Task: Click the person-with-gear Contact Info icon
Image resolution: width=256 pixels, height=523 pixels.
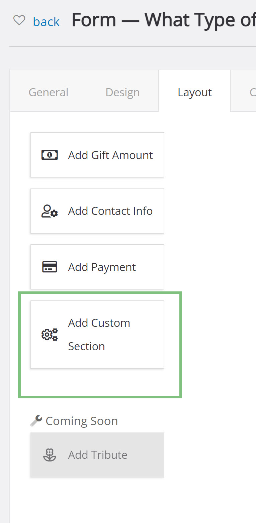Action: tap(50, 211)
